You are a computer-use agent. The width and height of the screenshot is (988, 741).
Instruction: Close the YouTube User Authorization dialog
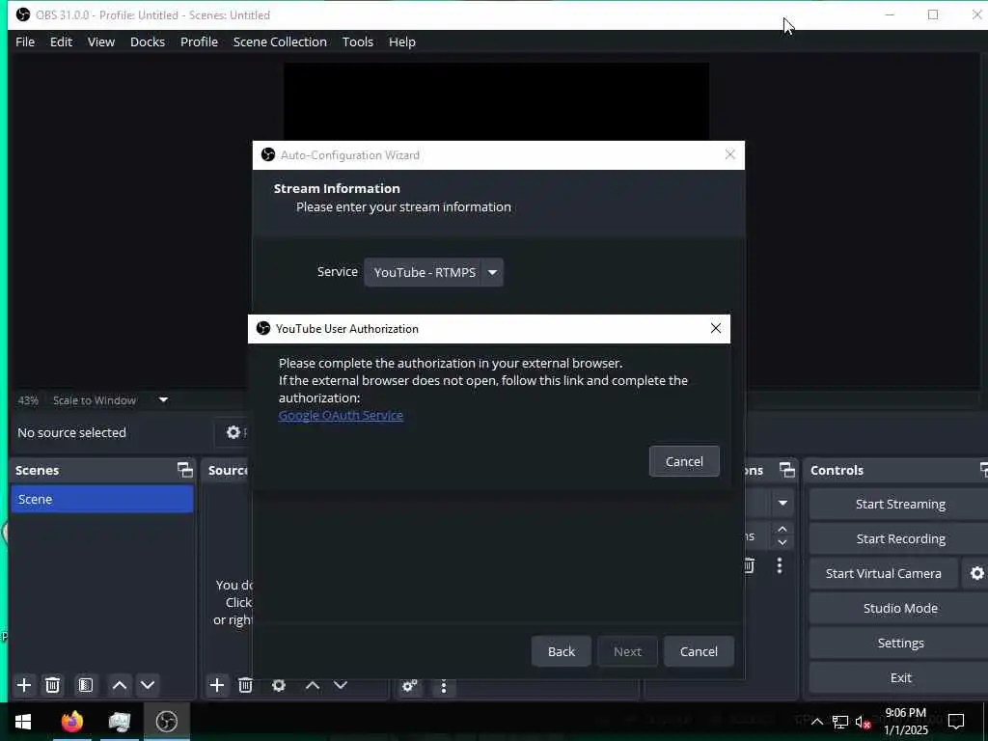point(716,328)
